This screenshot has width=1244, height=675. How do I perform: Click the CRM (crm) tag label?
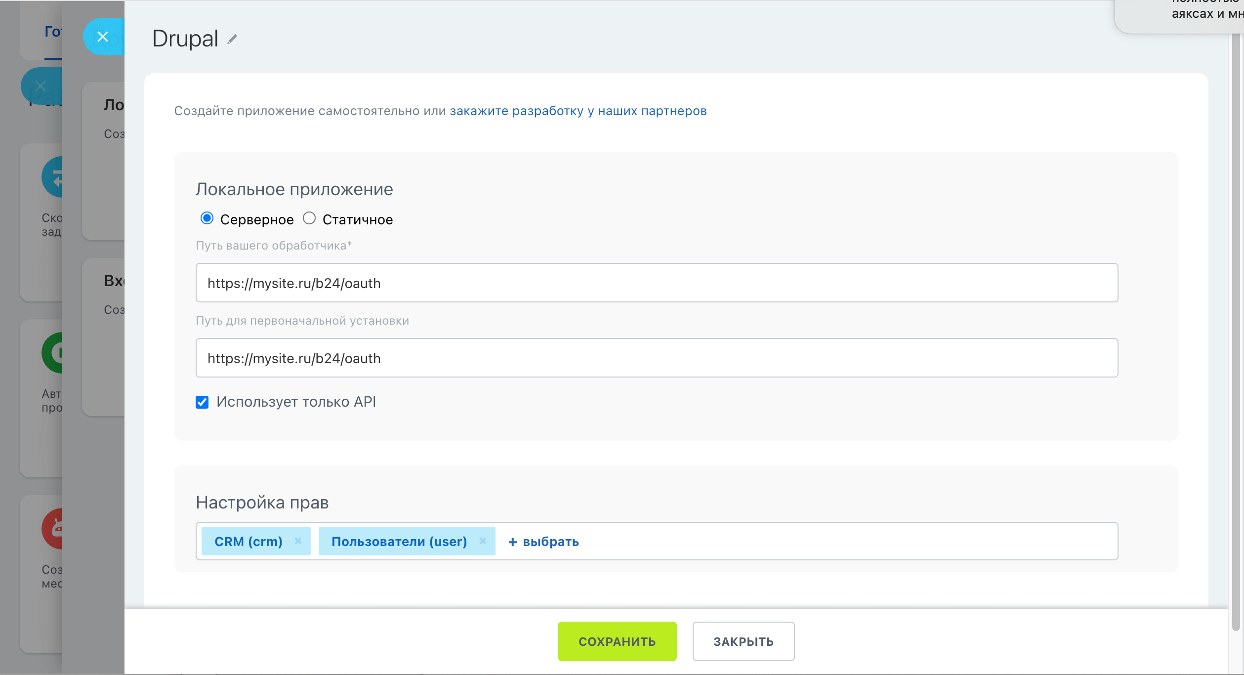click(x=249, y=542)
